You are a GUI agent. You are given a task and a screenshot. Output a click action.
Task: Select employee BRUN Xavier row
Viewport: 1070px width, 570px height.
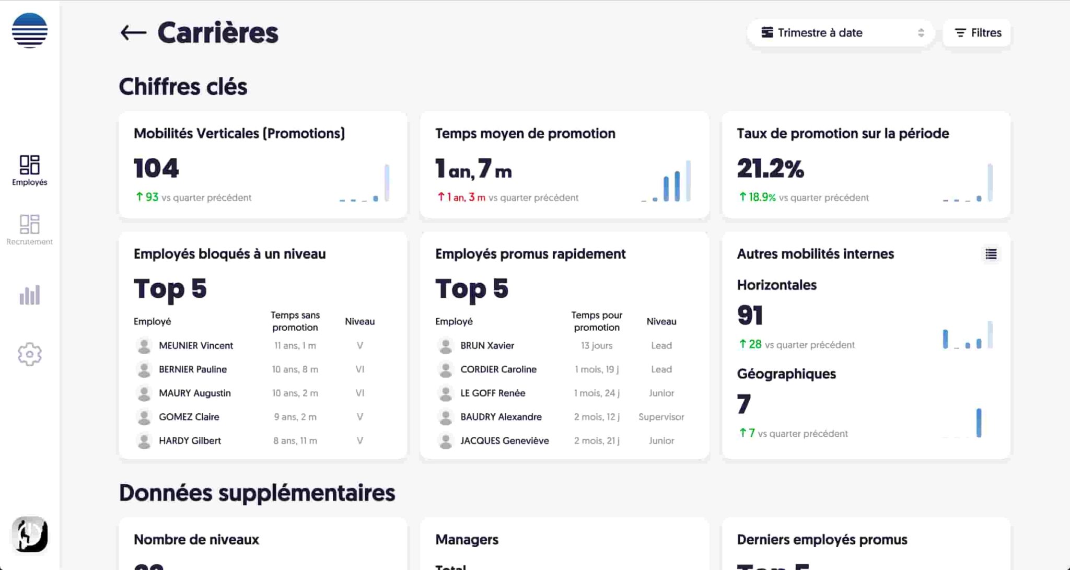487,345
